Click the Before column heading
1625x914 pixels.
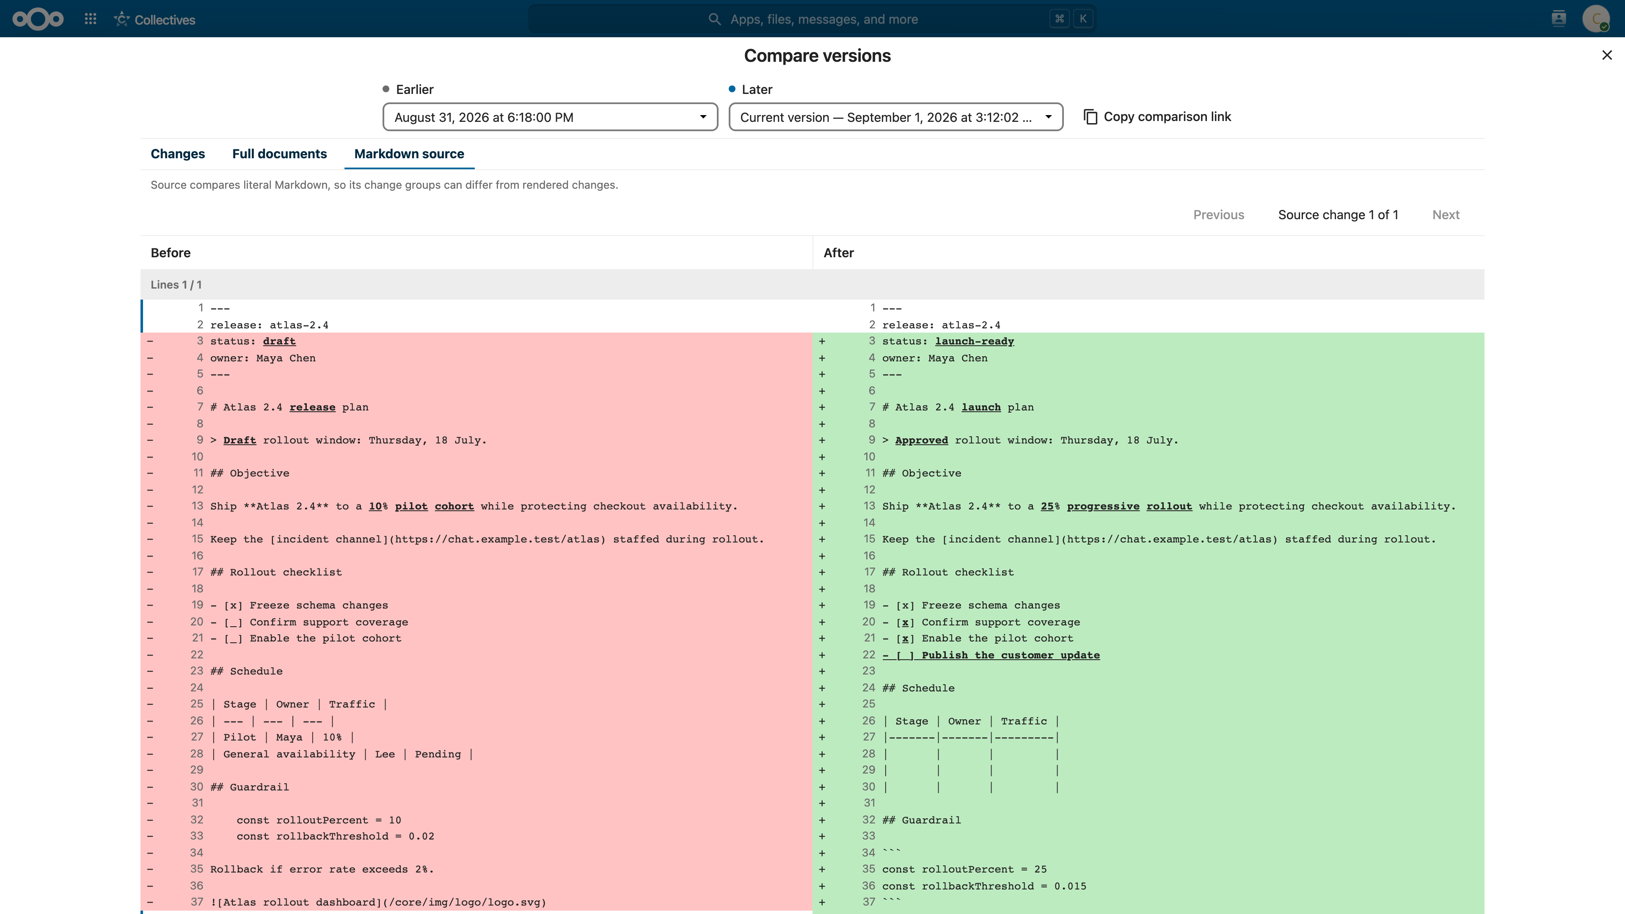(x=170, y=253)
